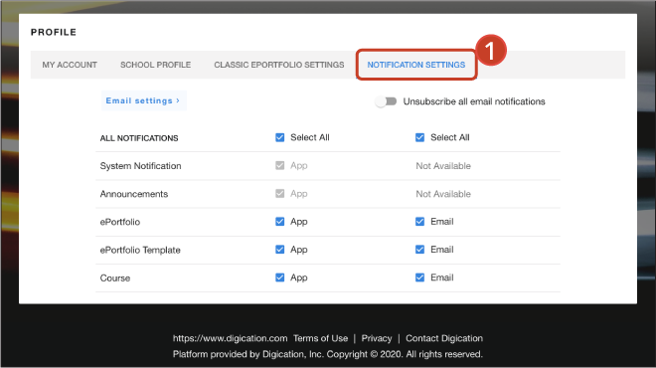Click Not Available in System Notification row
The image size is (656, 368).
point(443,166)
